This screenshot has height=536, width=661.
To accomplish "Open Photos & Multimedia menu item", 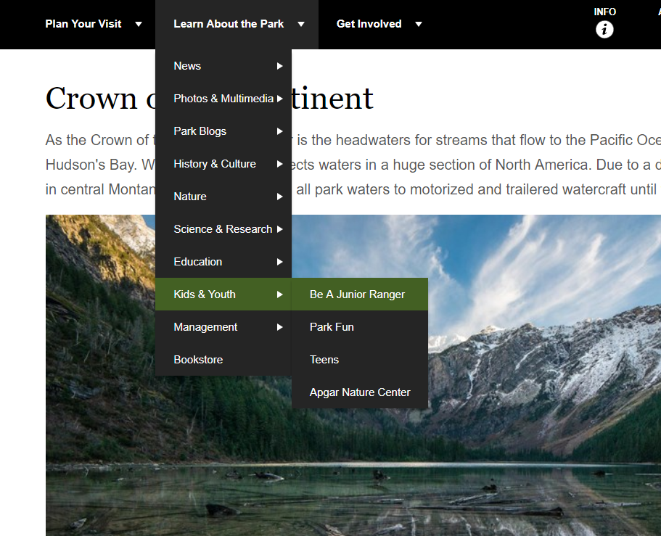I will [223, 99].
